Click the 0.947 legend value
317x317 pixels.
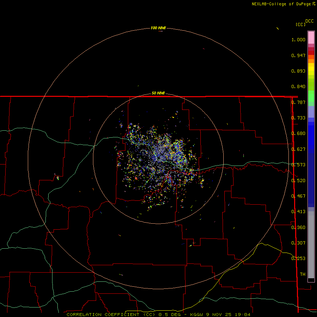298,55
